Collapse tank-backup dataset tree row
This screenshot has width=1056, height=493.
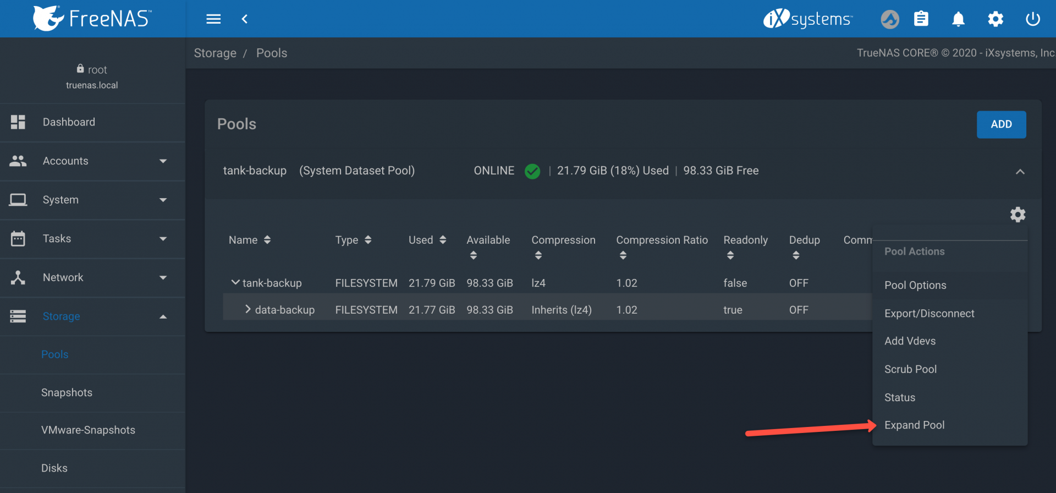[x=235, y=282]
